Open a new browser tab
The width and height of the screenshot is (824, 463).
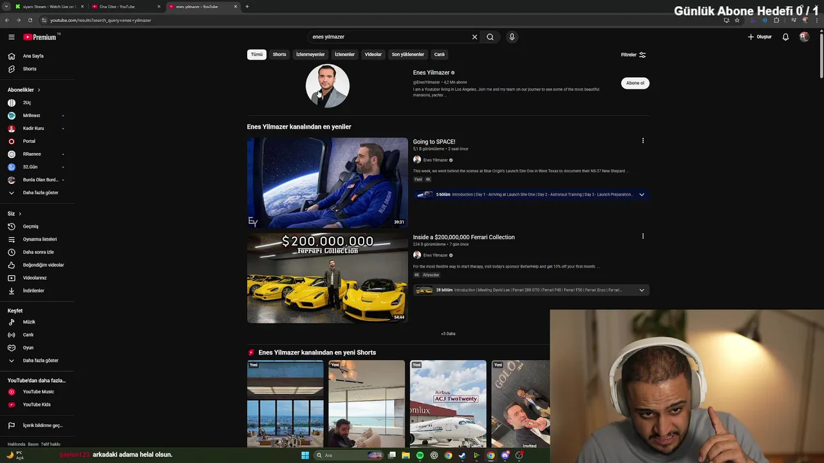[247, 6]
